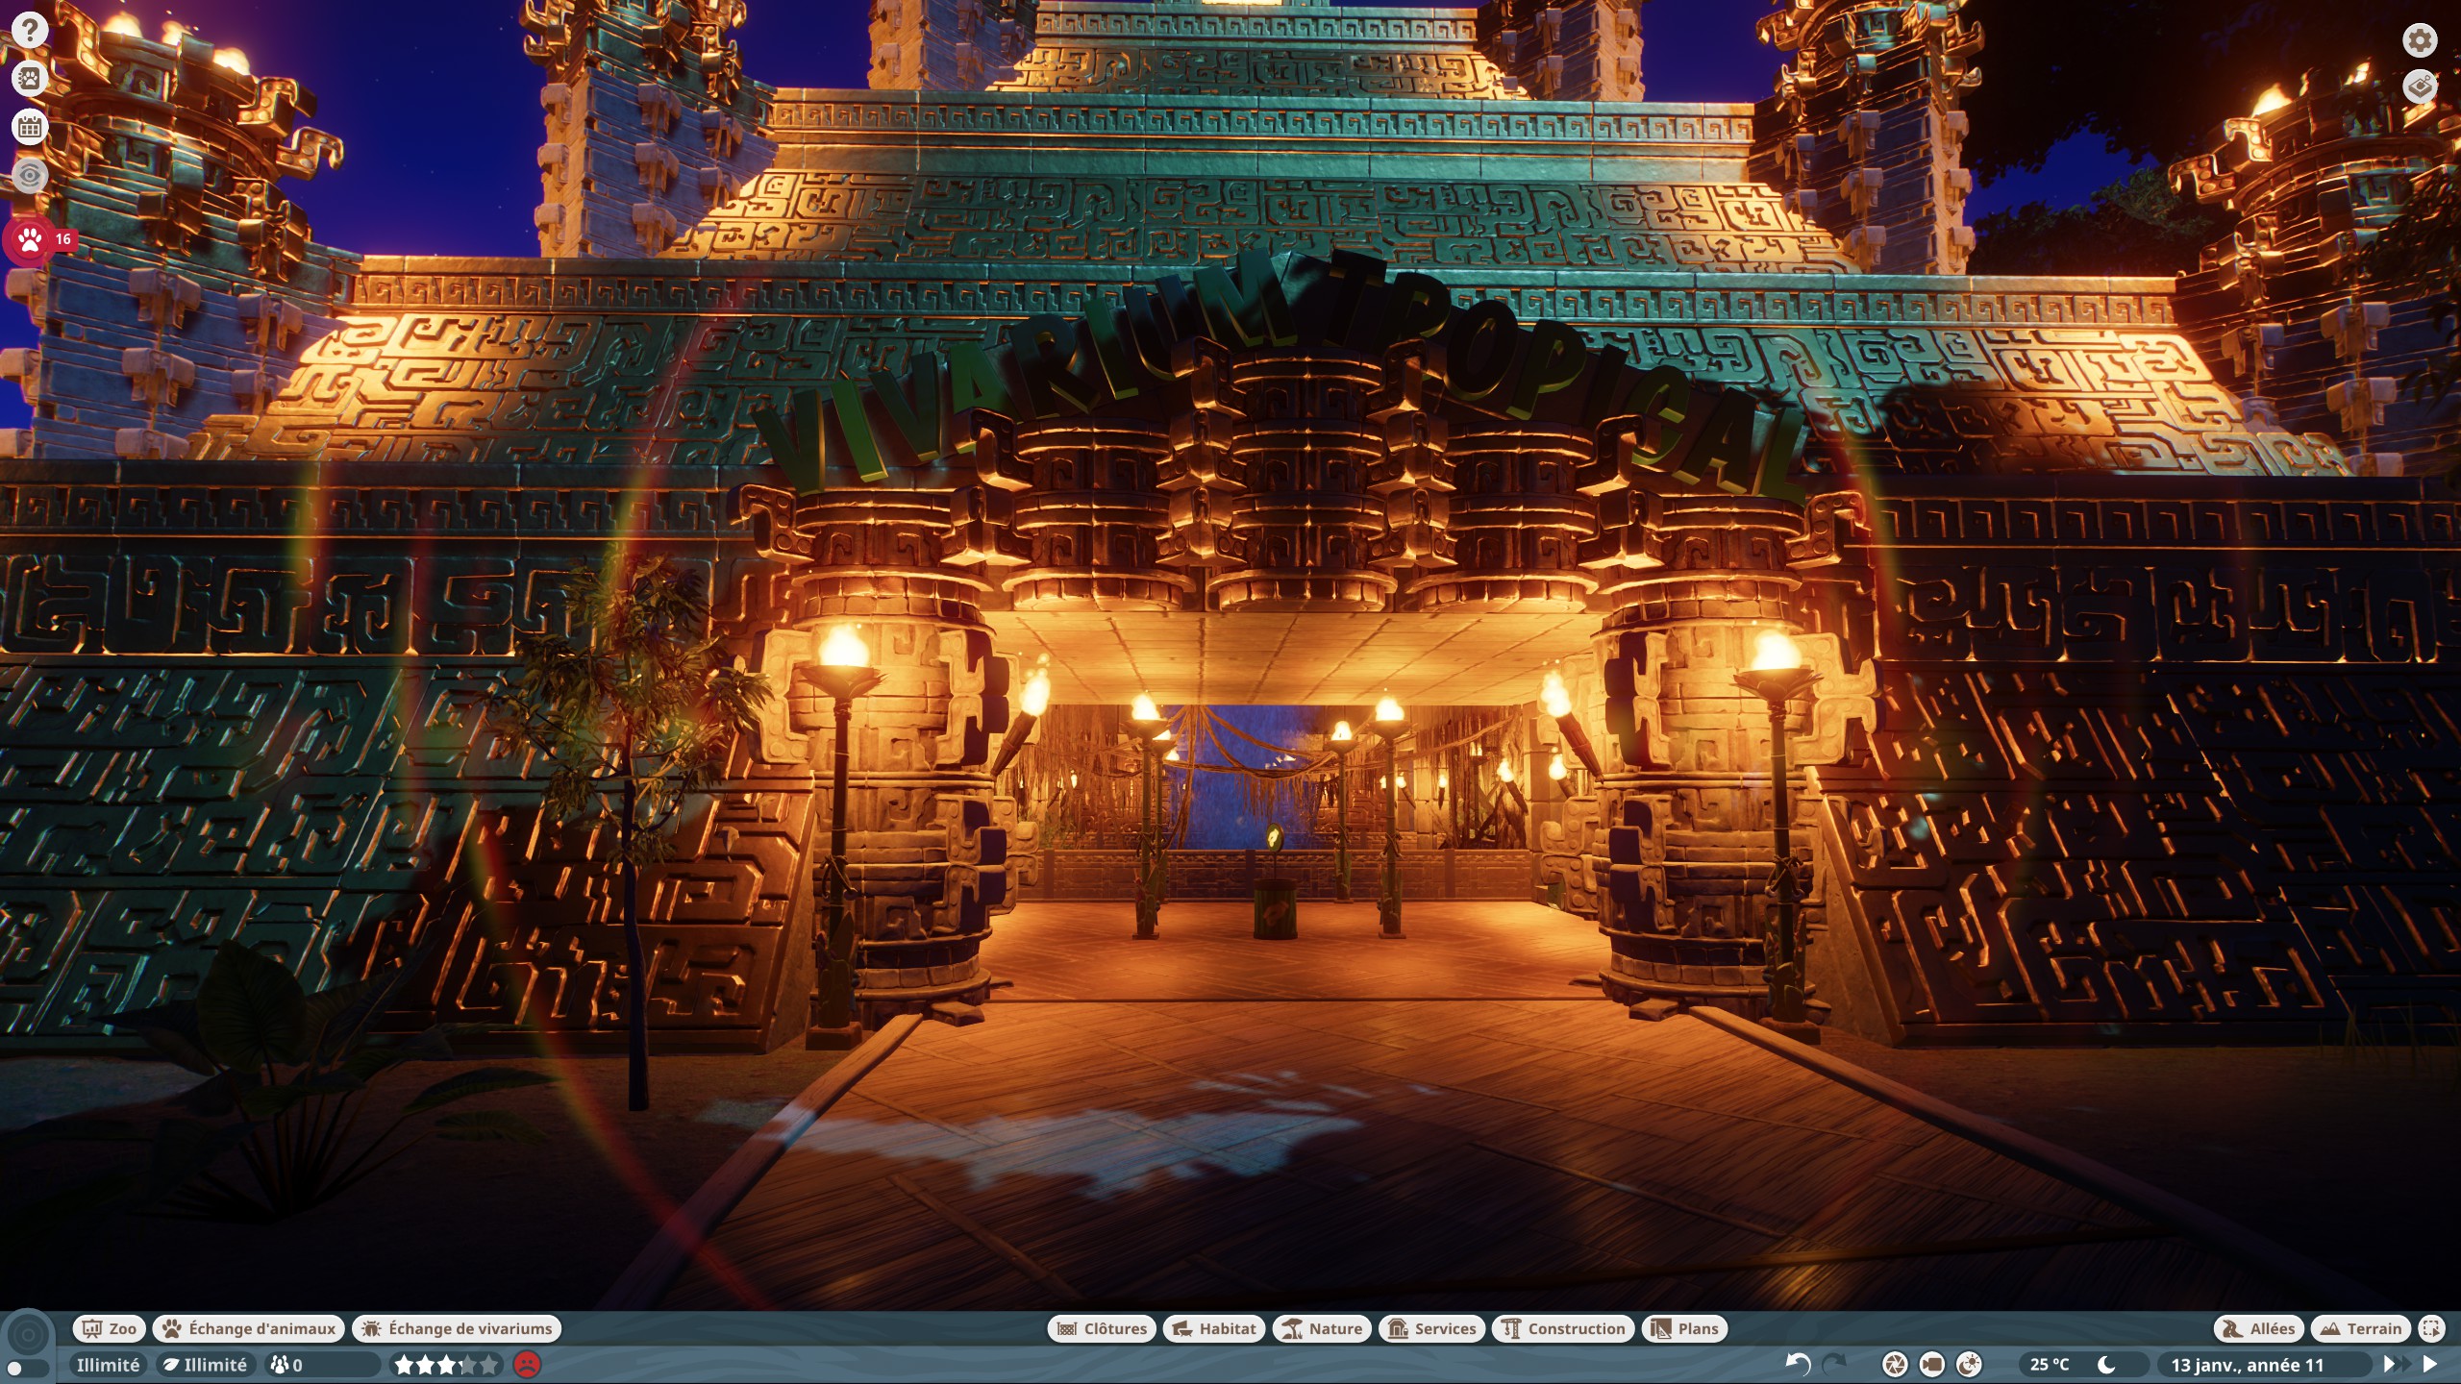The image size is (2461, 1384).
Task: Toggle the day-night cycle icon
Action: (1969, 1364)
